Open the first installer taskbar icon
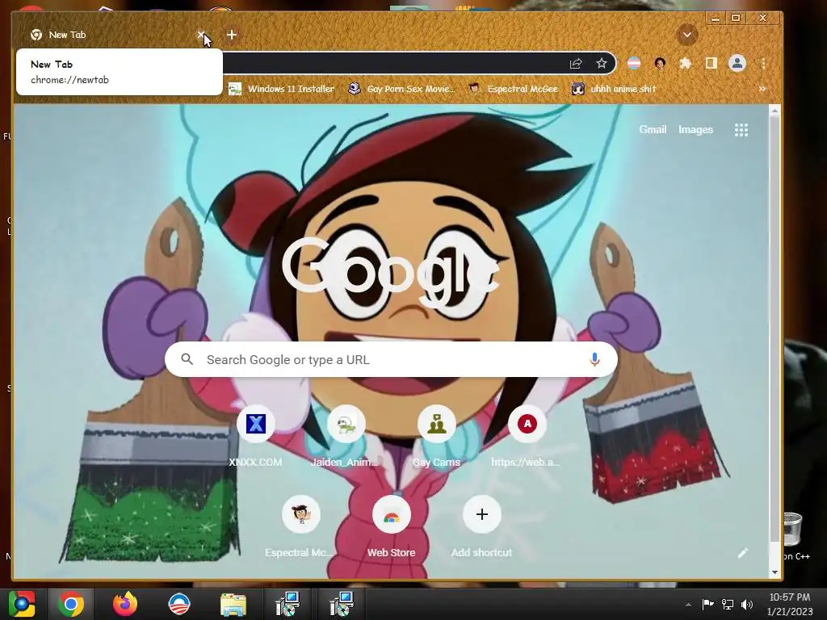 tap(288, 604)
